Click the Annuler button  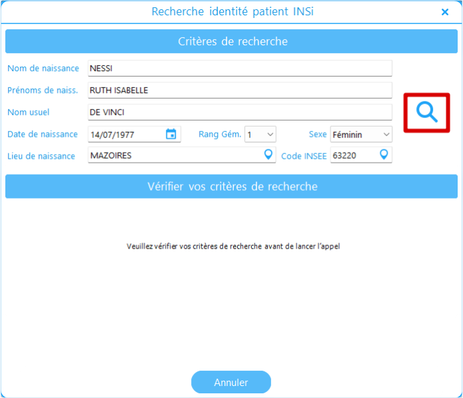tap(231, 382)
